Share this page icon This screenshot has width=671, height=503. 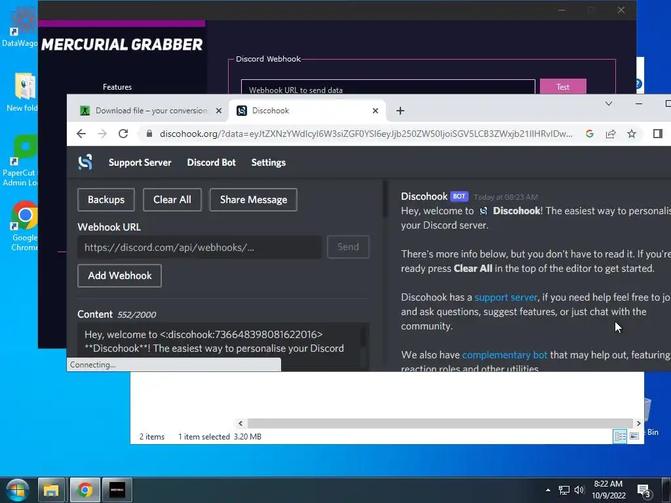(x=611, y=134)
